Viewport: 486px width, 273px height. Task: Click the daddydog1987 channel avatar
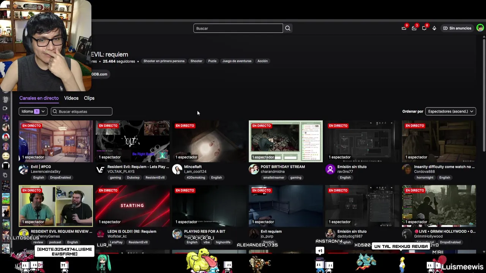coord(330,234)
